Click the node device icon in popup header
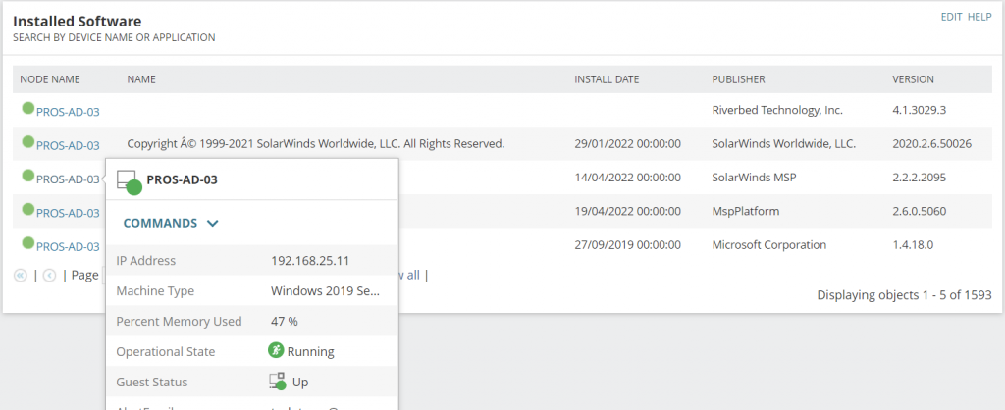 (x=129, y=181)
